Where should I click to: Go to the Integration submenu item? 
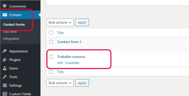pyautogui.click(x=11, y=39)
